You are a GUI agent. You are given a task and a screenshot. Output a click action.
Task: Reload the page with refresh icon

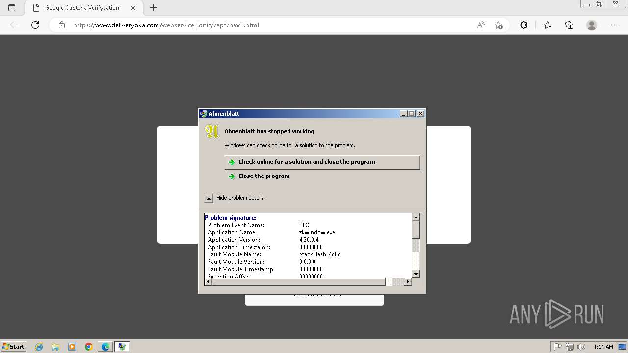35,25
